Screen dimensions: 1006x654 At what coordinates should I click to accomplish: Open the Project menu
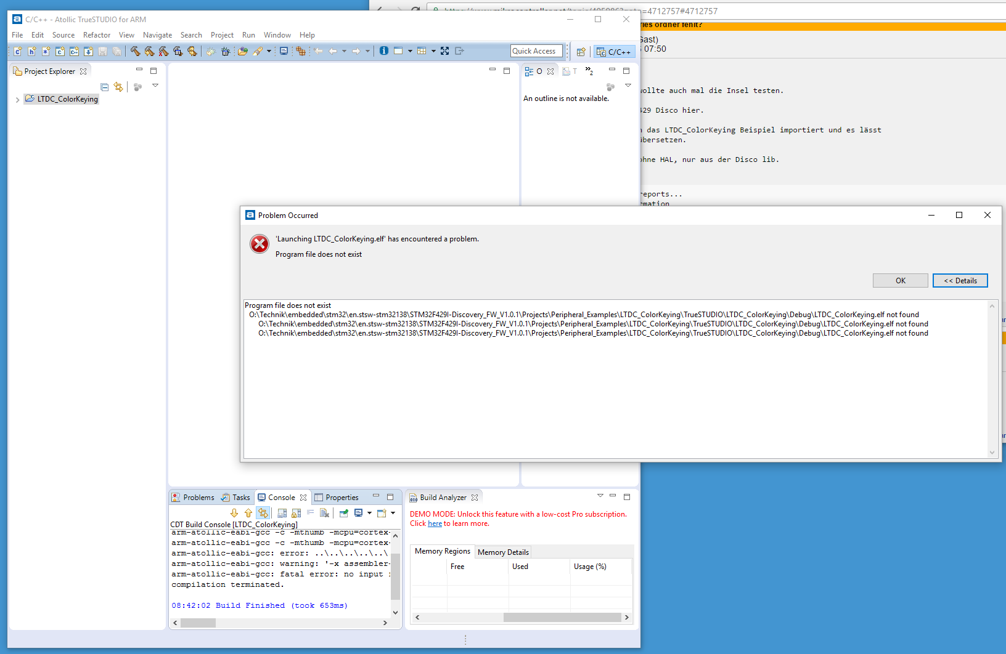222,35
